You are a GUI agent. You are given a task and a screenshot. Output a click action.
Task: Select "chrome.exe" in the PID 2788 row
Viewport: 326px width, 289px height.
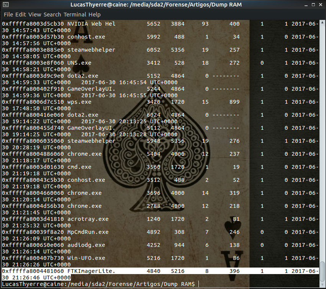[84, 206]
